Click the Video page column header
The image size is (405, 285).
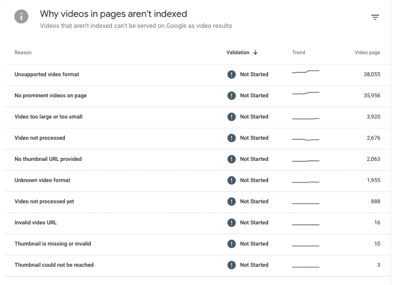click(x=367, y=52)
